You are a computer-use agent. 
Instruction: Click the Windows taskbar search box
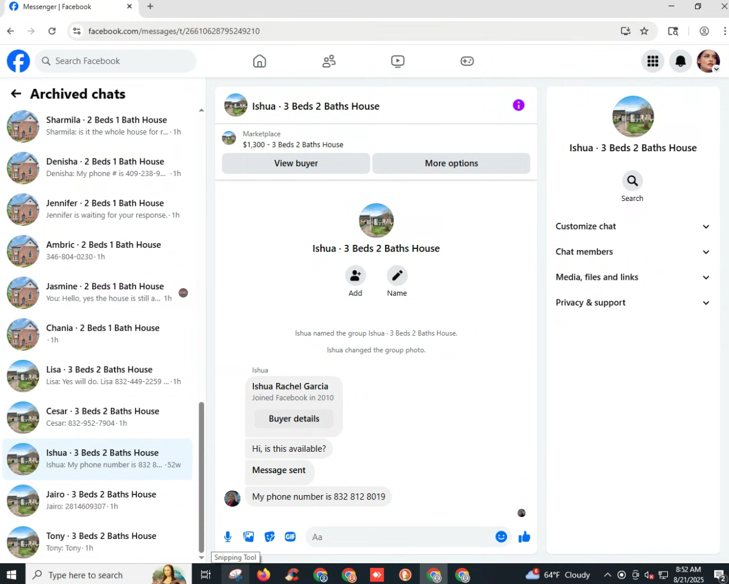[108, 575]
